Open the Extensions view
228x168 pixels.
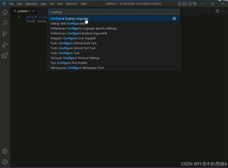coord(5,55)
